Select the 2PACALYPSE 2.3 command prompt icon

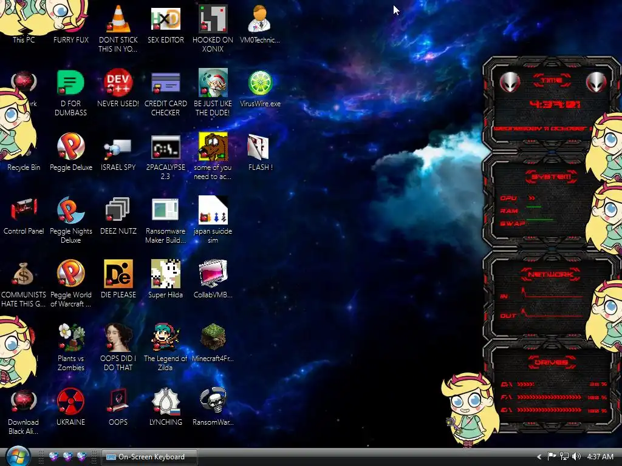tap(165, 157)
